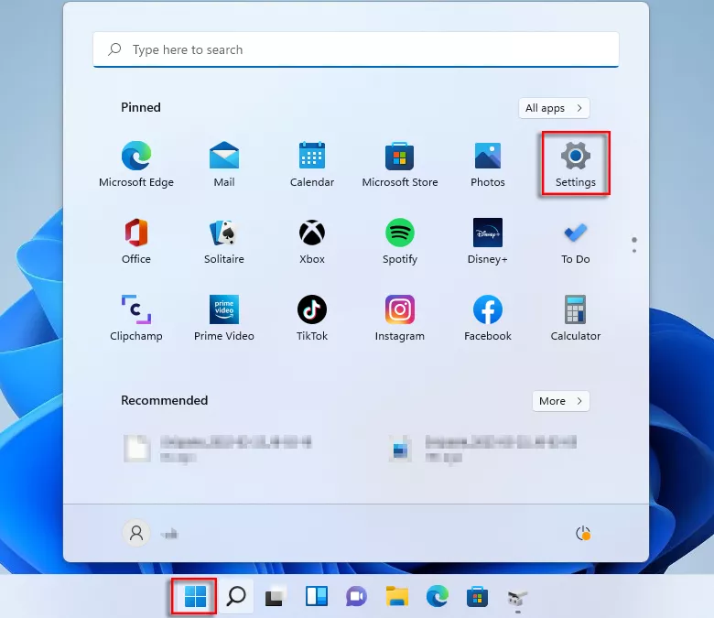This screenshot has width=714, height=618.
Task: Open the Settings gear app
Action: [576, 164]
